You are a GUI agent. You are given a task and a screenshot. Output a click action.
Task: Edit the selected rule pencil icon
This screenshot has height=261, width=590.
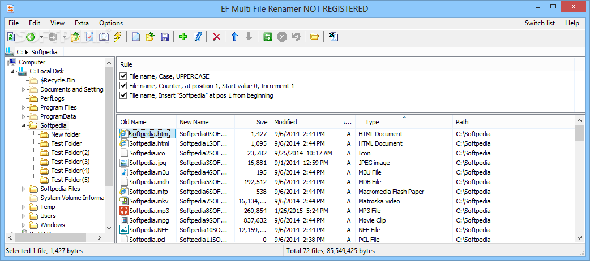[x=198, y=37]
